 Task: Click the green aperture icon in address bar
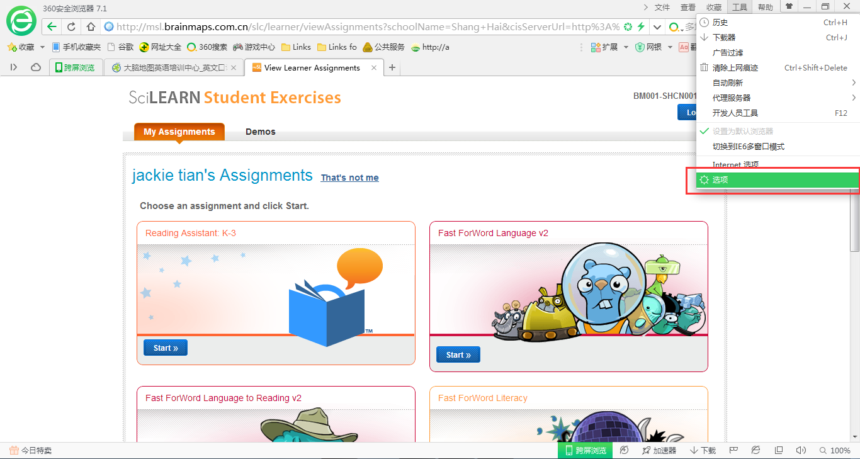click(628, 26)
